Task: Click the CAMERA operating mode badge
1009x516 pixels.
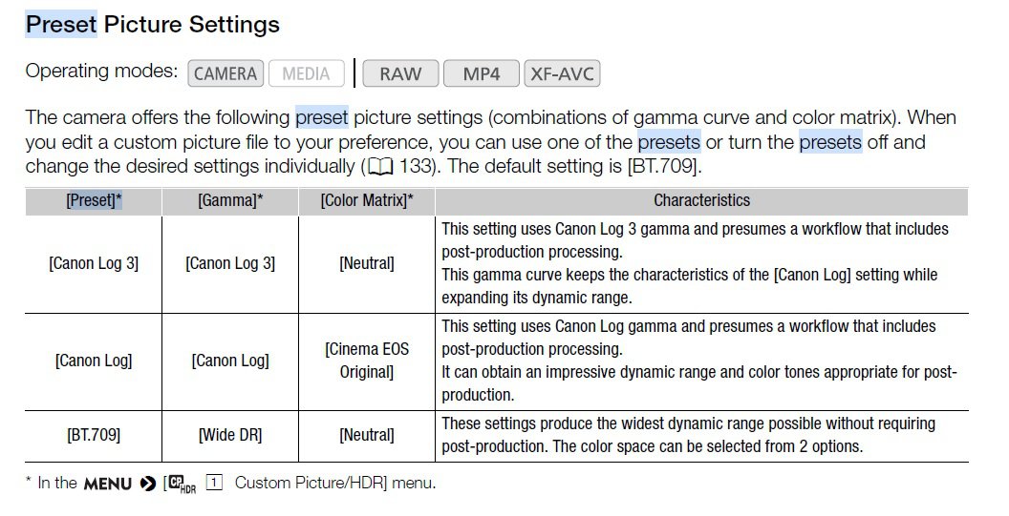Action: pyautogui.click(x=225, y=73)
